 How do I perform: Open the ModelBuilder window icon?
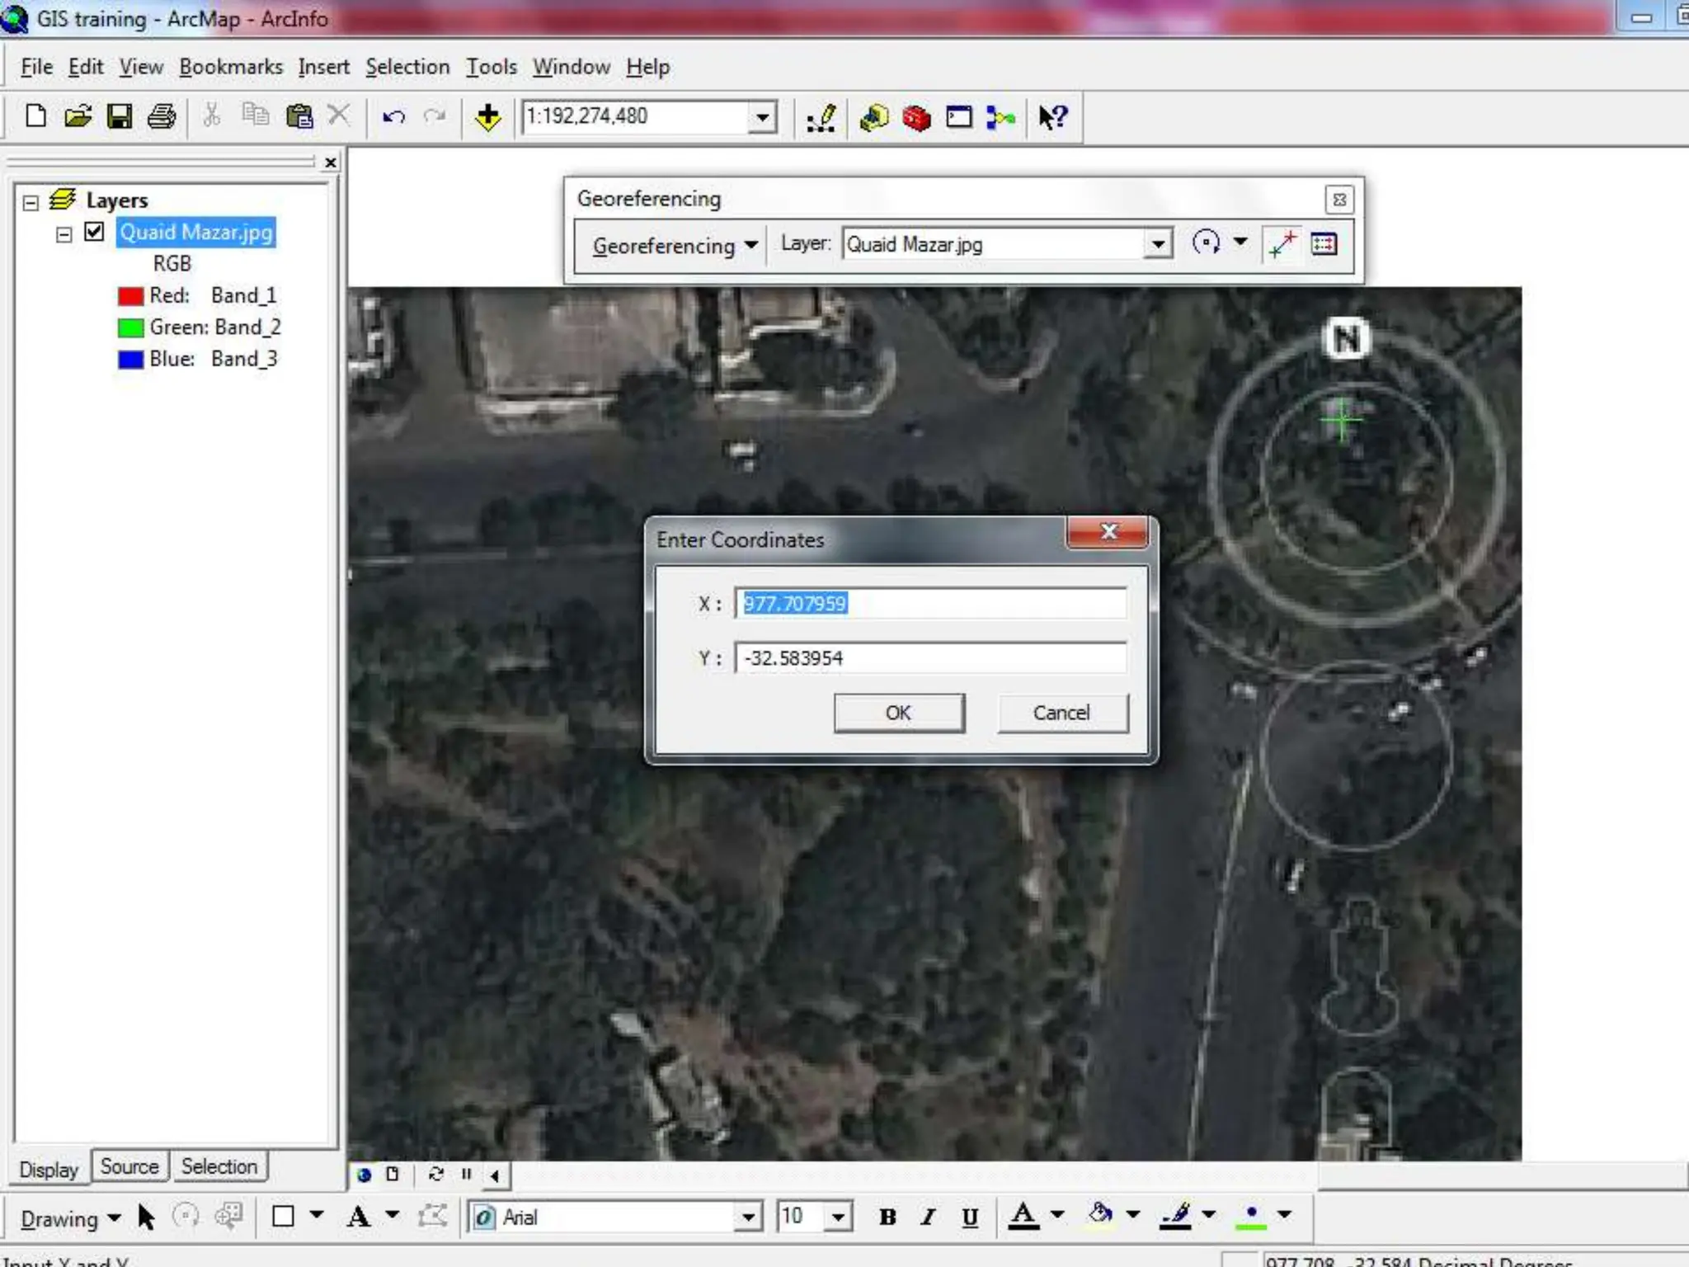1000,118
